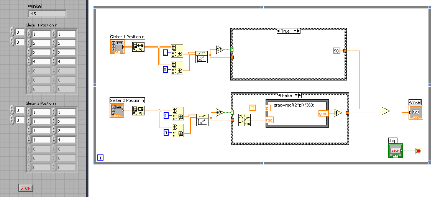Go to next case on False selector
This screenshot has width=435, height=197.
tap(300, 95)
